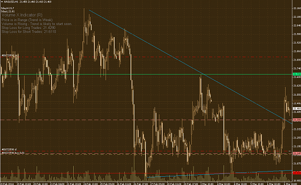Click the Volume X Indicator (R) heading
The height and width of the screenshot is (185, 301).
pyautogui.click(x=22, y=15)
